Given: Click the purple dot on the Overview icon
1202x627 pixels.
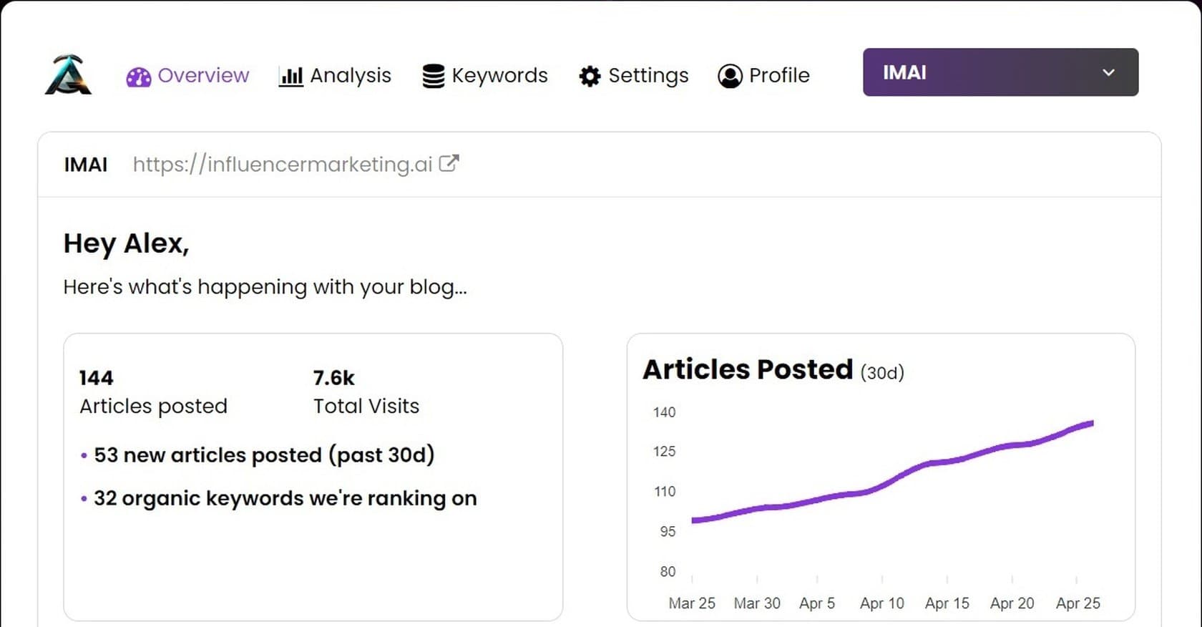Looking at the screenshot, I should 138,76.
